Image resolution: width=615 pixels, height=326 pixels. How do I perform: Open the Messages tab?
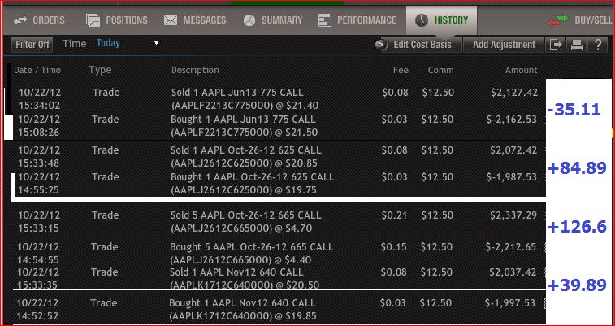point(195,20)
